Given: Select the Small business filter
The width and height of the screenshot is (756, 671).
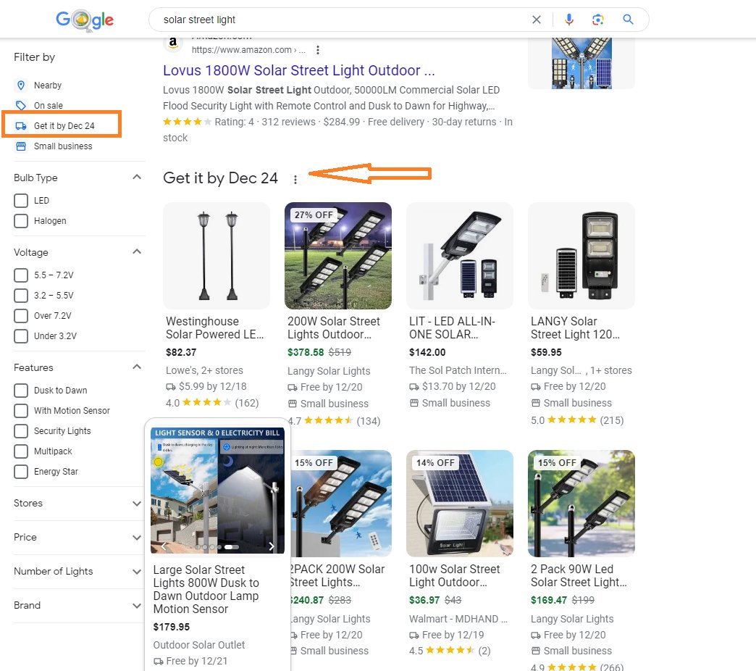Looking at the screenshot, I should tap(63, 146).
